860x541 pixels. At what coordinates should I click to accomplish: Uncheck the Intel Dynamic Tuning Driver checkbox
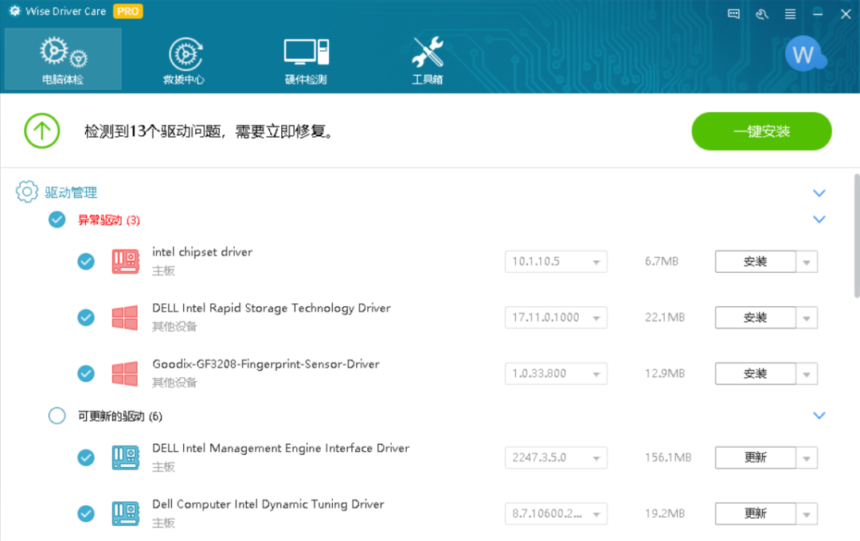coord(86,514)
